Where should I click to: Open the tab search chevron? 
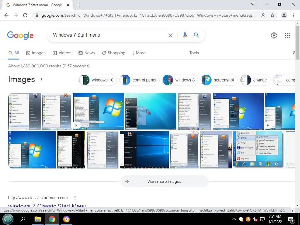tap(253, 4)
